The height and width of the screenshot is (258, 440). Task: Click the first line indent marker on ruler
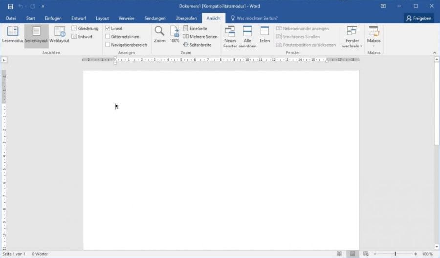115,58
